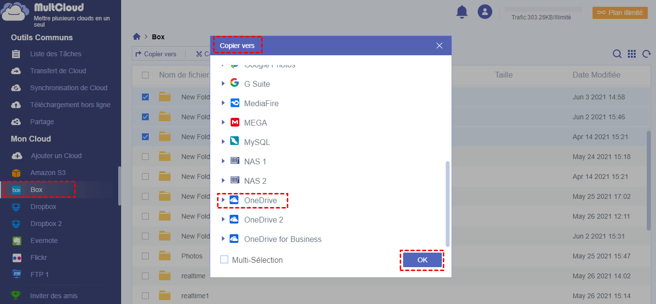Expand the OneDrive 2 tree node

pyautogui.click(x=223, y=219)
